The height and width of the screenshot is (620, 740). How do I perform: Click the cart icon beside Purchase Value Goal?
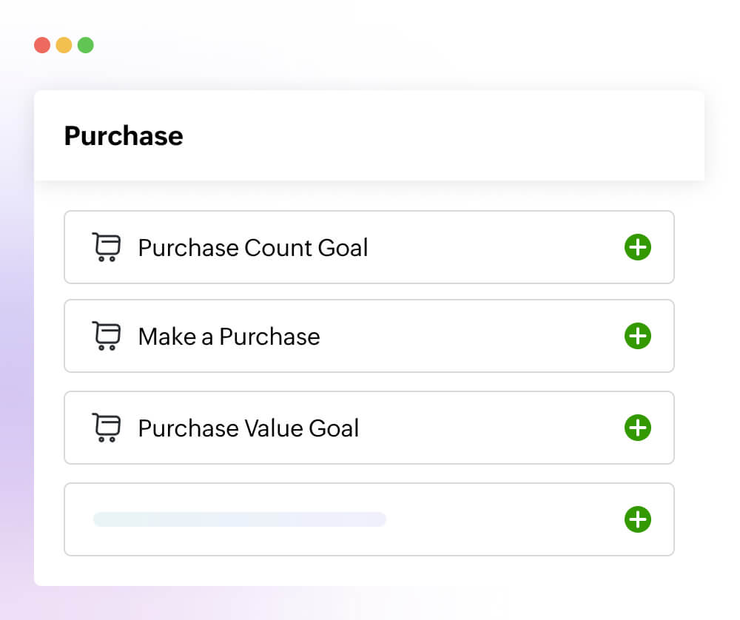click(106, 428)
